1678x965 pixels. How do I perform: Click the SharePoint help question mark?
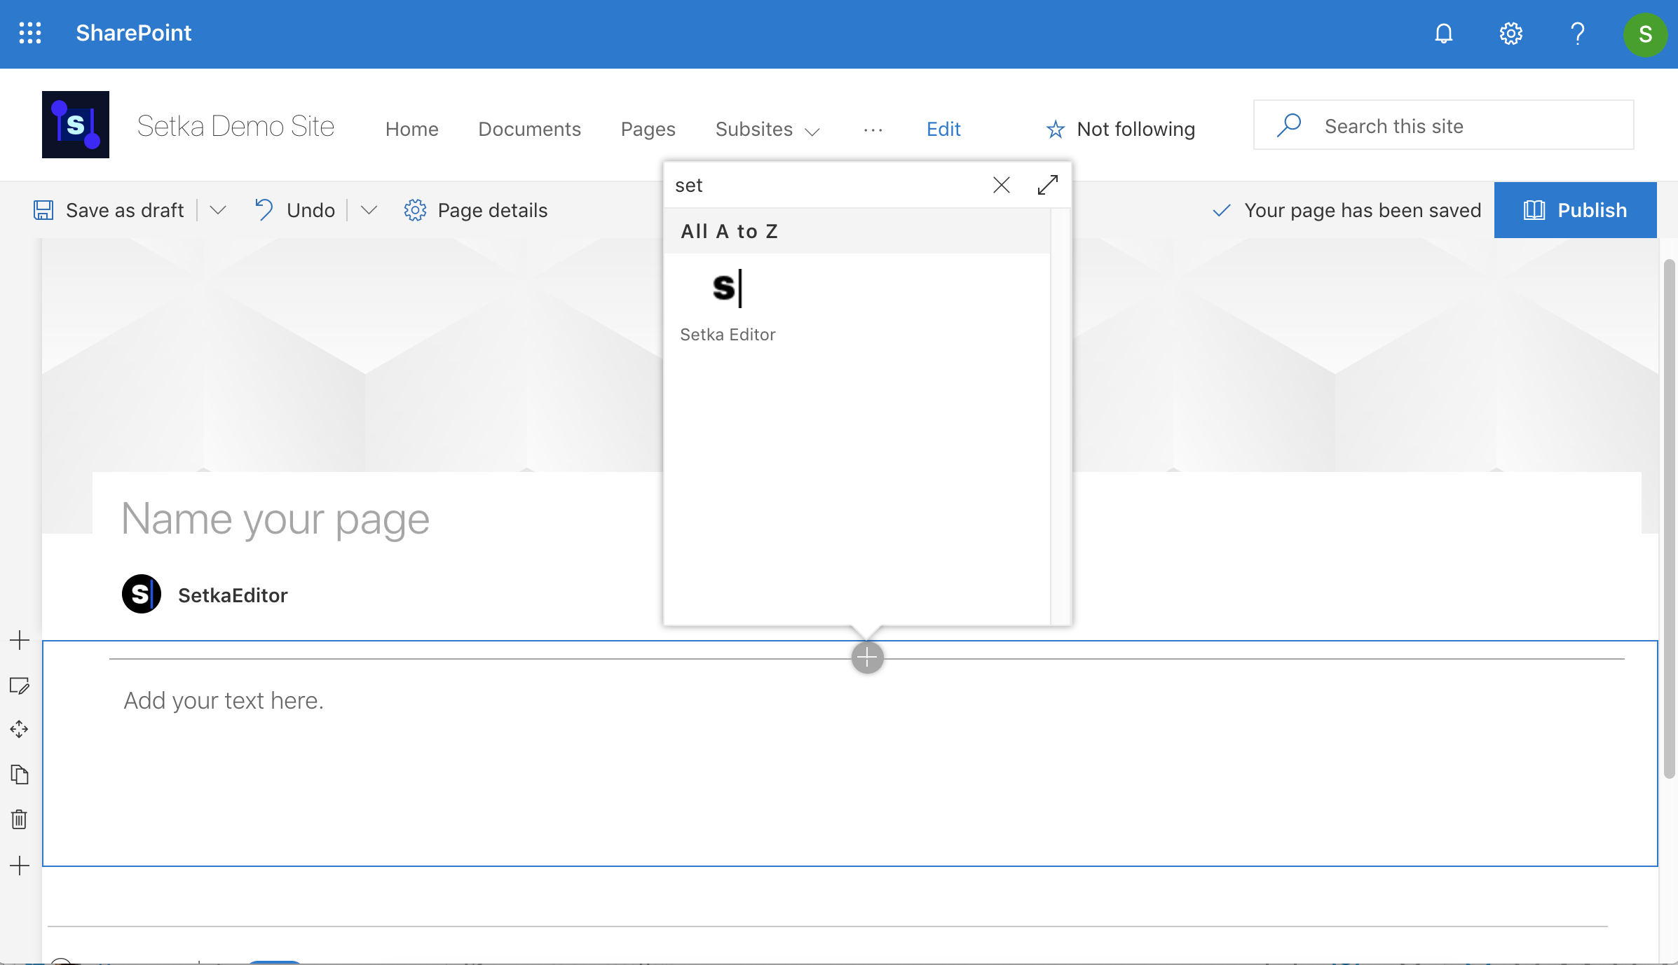coord(1578,33)
